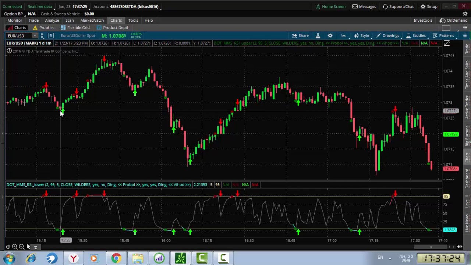Open the Analyze main tab

point(52,20)
